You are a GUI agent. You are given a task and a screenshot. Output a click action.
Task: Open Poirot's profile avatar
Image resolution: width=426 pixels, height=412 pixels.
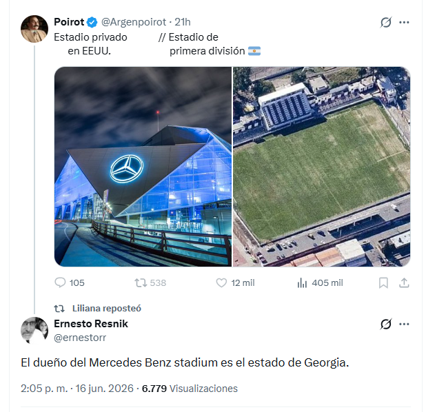[x=34, y=29]
